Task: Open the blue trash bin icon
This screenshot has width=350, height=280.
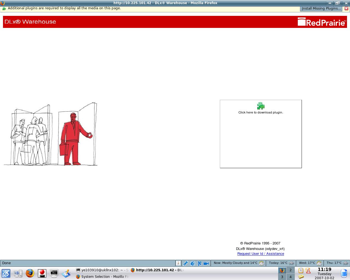Action: [x=344, y=273]
